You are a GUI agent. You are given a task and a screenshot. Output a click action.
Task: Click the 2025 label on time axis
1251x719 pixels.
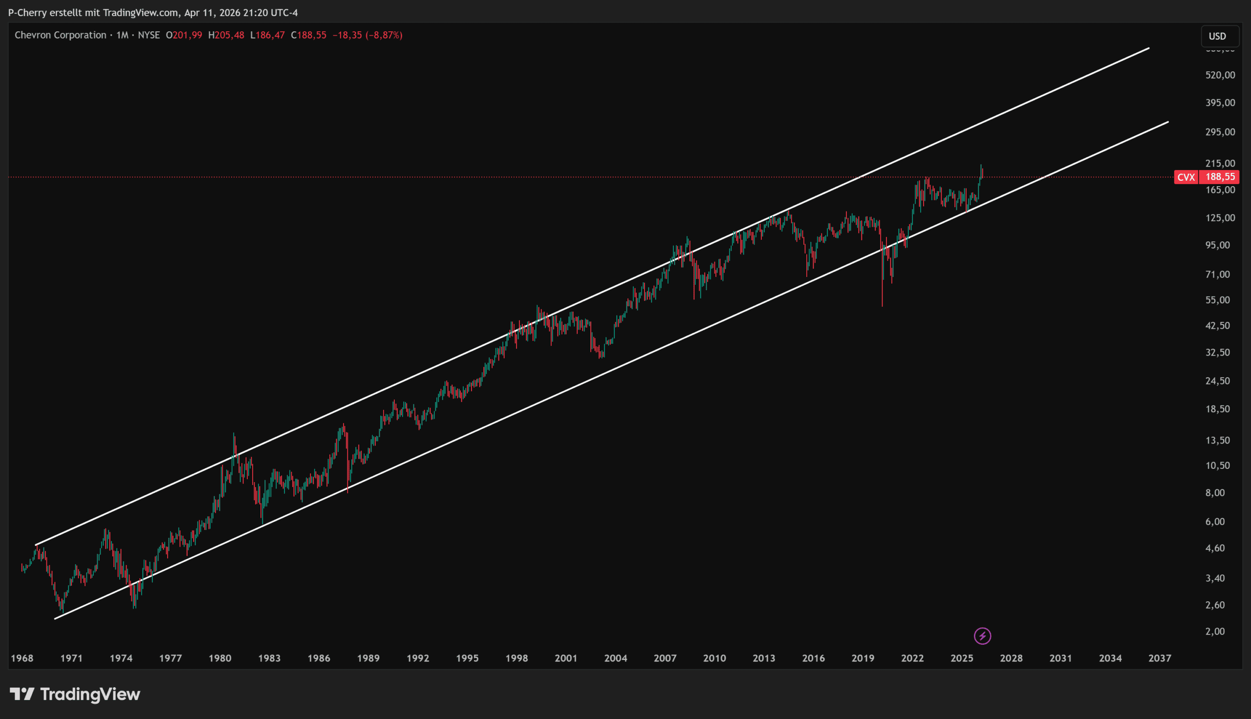962,658
